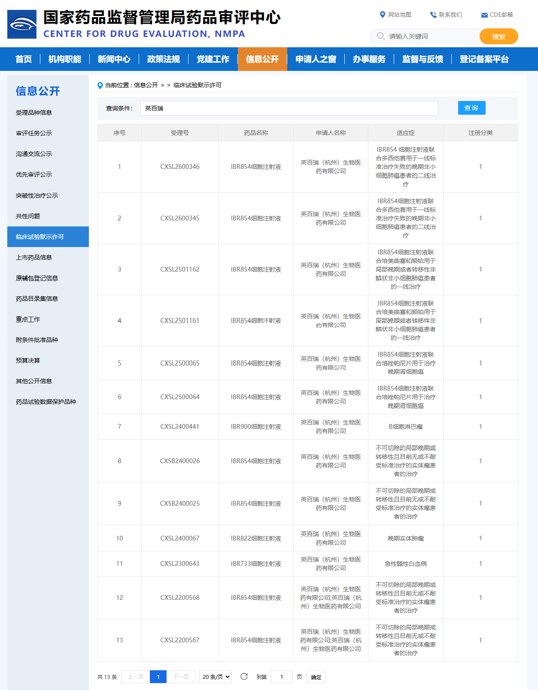The width and height of the screenshot is (538, 690).
Task: Open 审评任务公示 in sidebar
Action: click(x=34, y=133)
